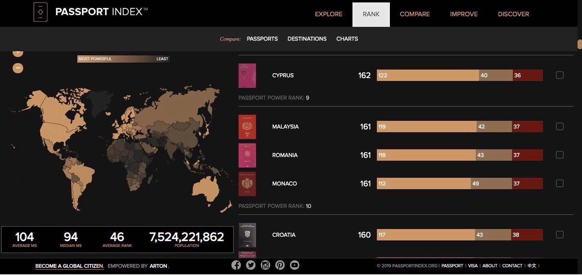Click the Romania country name

[285, 155]
